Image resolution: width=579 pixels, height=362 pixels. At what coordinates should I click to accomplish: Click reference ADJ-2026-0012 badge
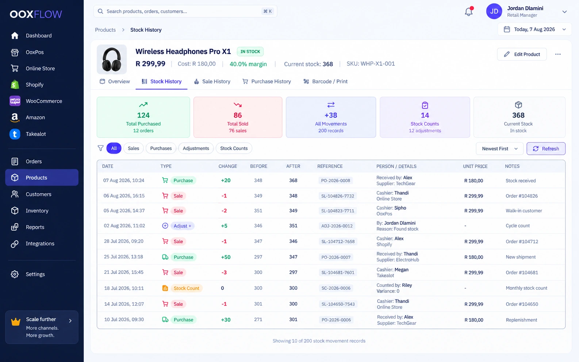(x=337, y=226)
